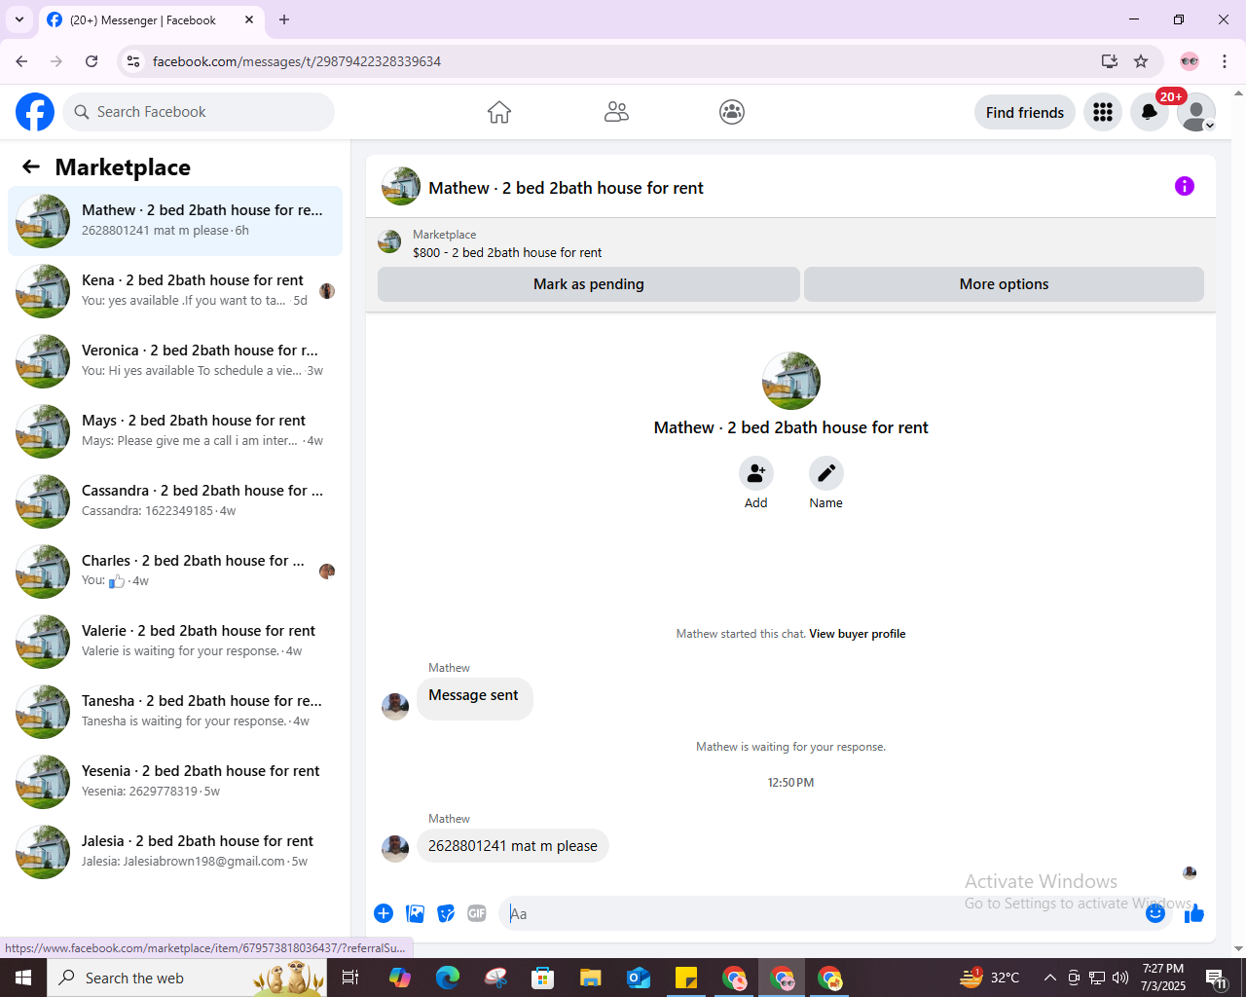This screenshot has height=997, width=1246.
Task: Focus the Search Facebook field
Action: (x=199, y=112)
